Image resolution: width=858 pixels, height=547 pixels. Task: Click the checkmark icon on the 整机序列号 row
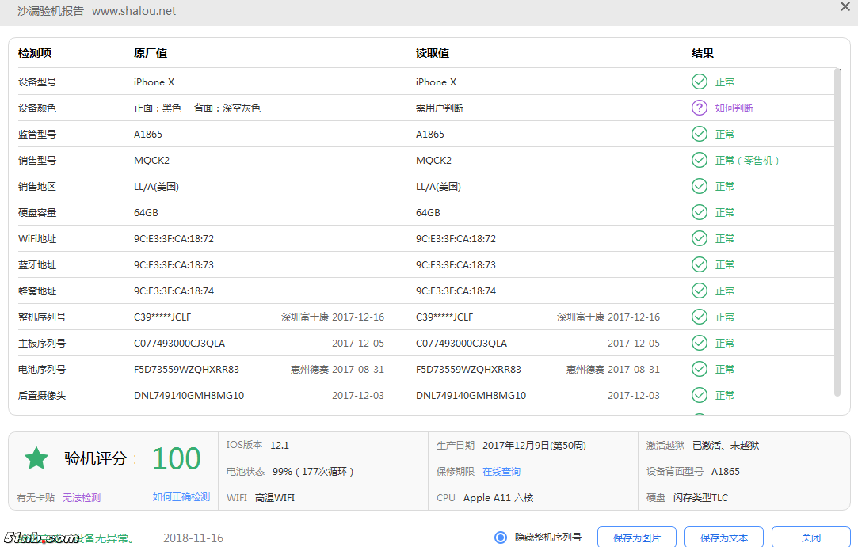coord(700,317)
